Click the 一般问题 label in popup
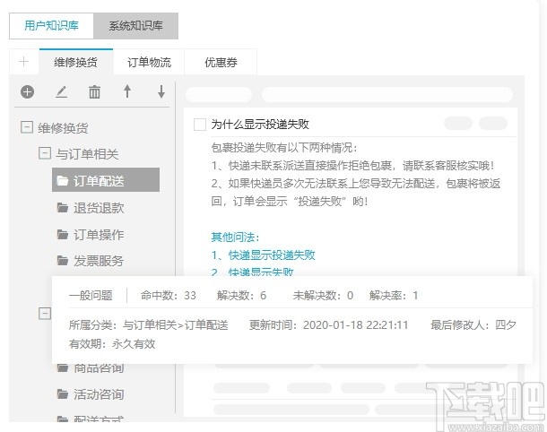 click(x=91, y=296)
